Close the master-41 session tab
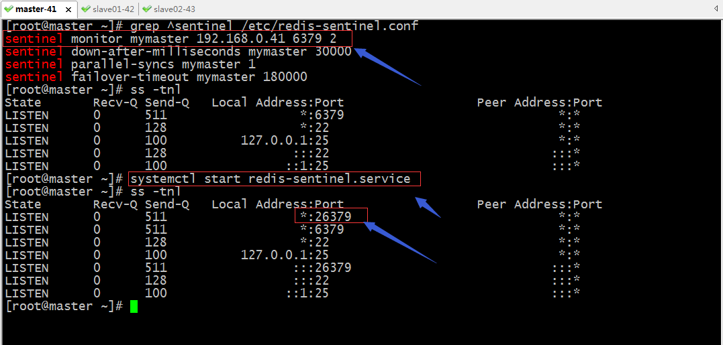The width and height of the screenshot is (723, 345). pos(68,9)
